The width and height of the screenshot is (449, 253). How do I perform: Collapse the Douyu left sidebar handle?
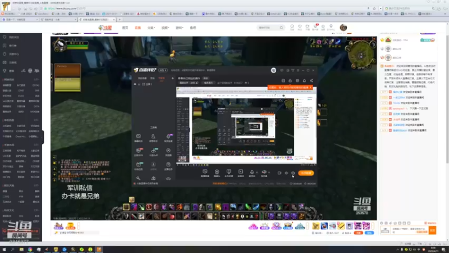click(43, 137)
